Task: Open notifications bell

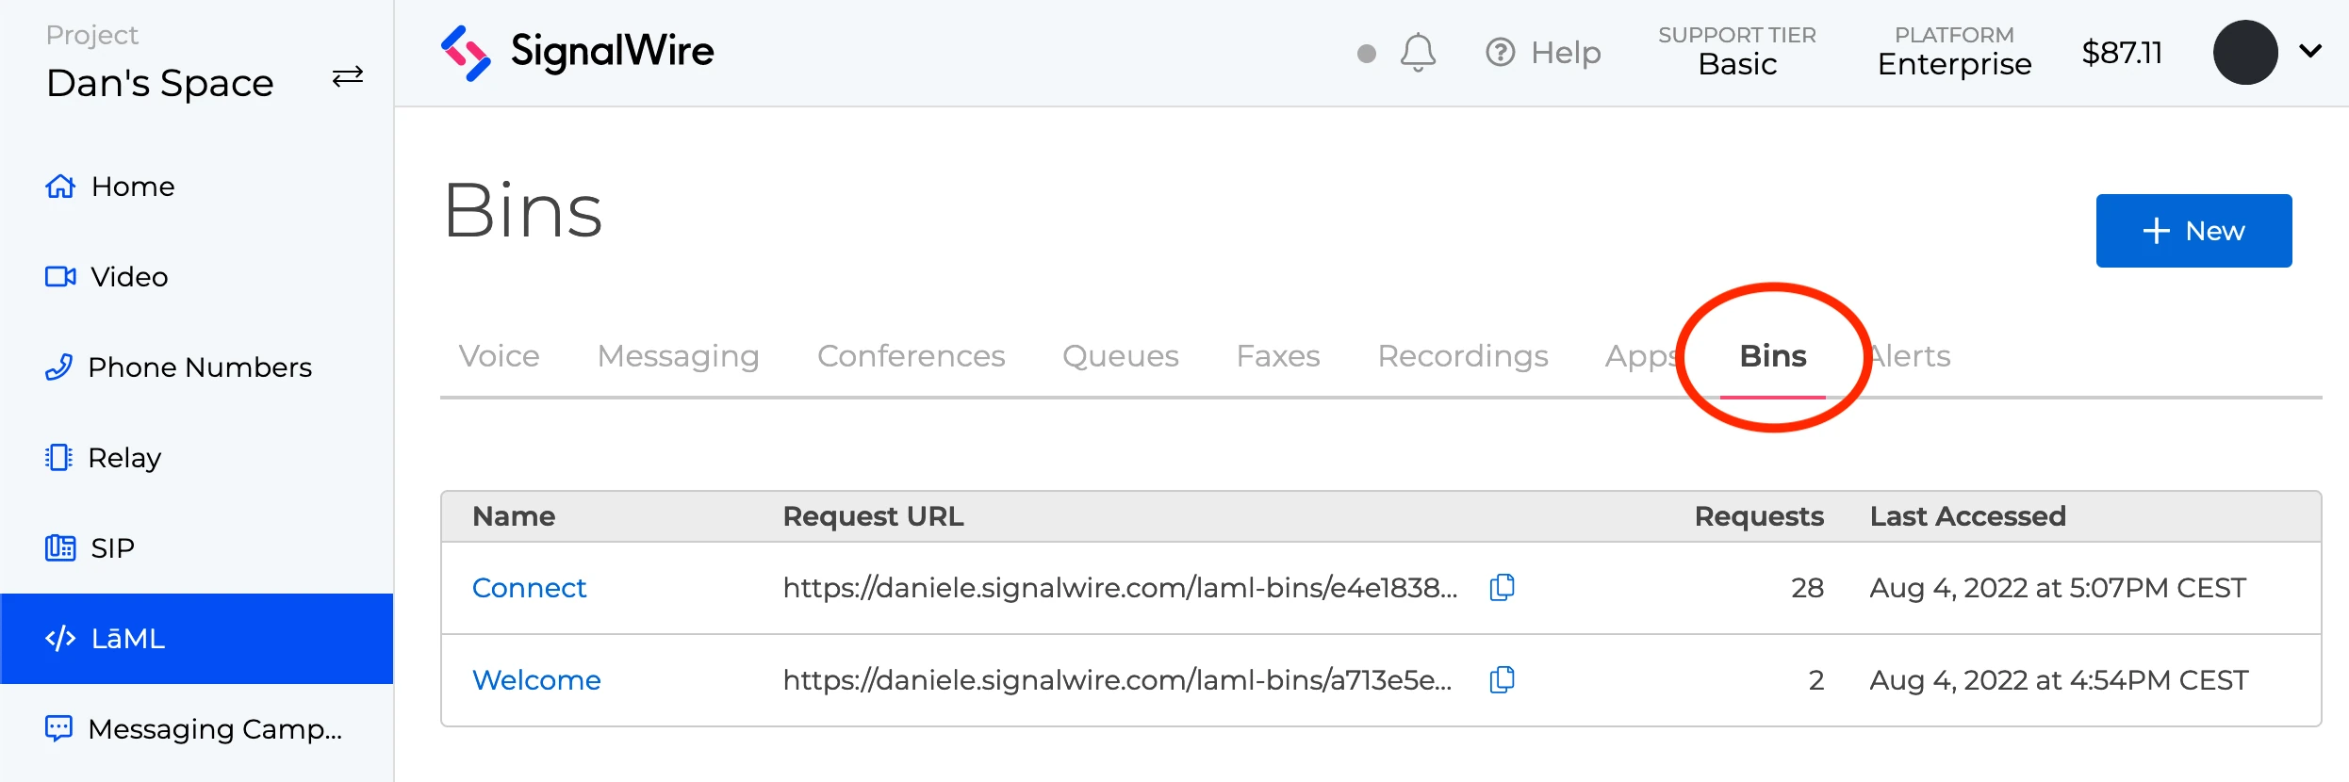Action: 1418,53
